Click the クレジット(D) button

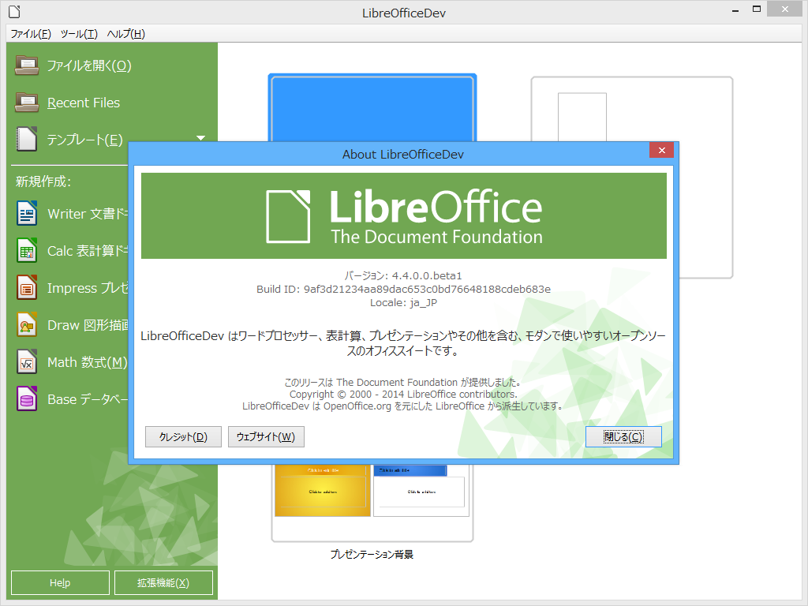(x=183, y=437)
